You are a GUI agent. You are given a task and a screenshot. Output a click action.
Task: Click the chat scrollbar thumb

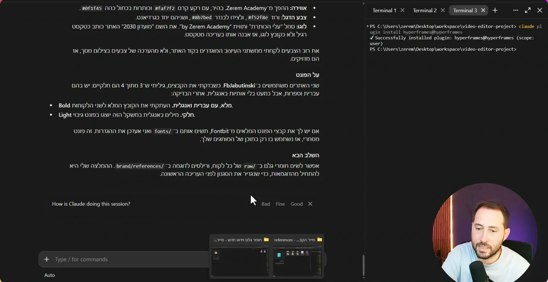click(x=363, y=265)
